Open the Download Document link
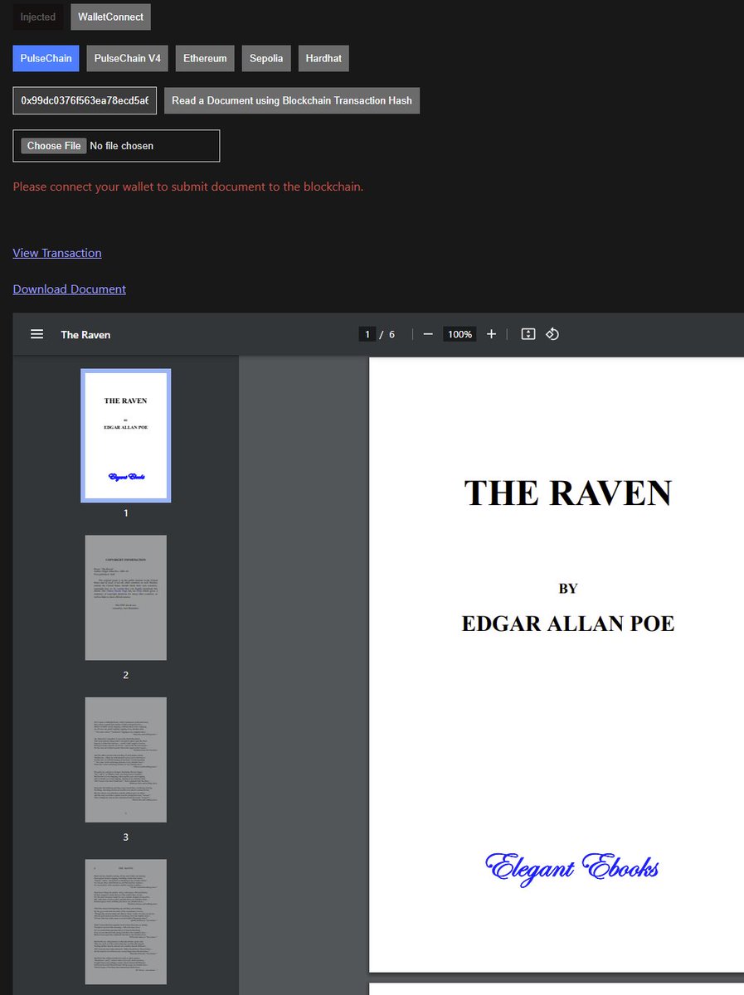The image size is (744, 995). (x=70, y=289)
